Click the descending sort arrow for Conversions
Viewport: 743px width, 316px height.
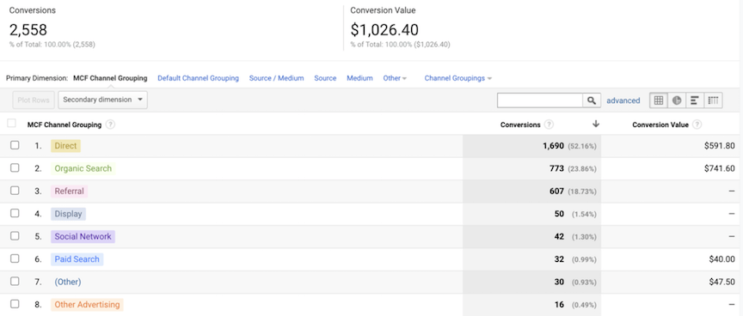tap(596, 124)
